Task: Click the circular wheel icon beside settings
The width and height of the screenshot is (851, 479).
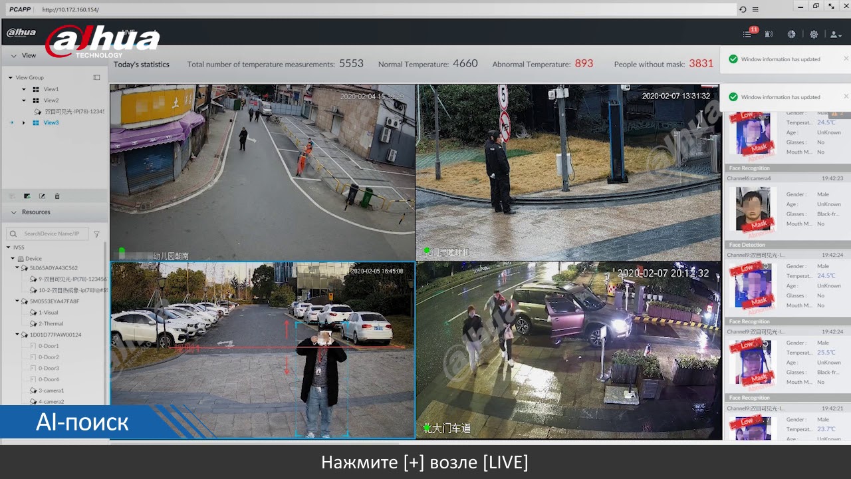Action: [791, 34]
